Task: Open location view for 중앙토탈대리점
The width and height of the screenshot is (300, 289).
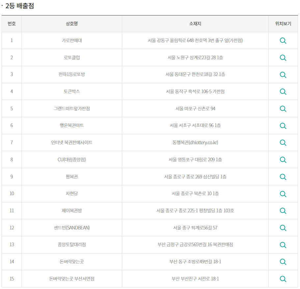Action: [283, 245]
